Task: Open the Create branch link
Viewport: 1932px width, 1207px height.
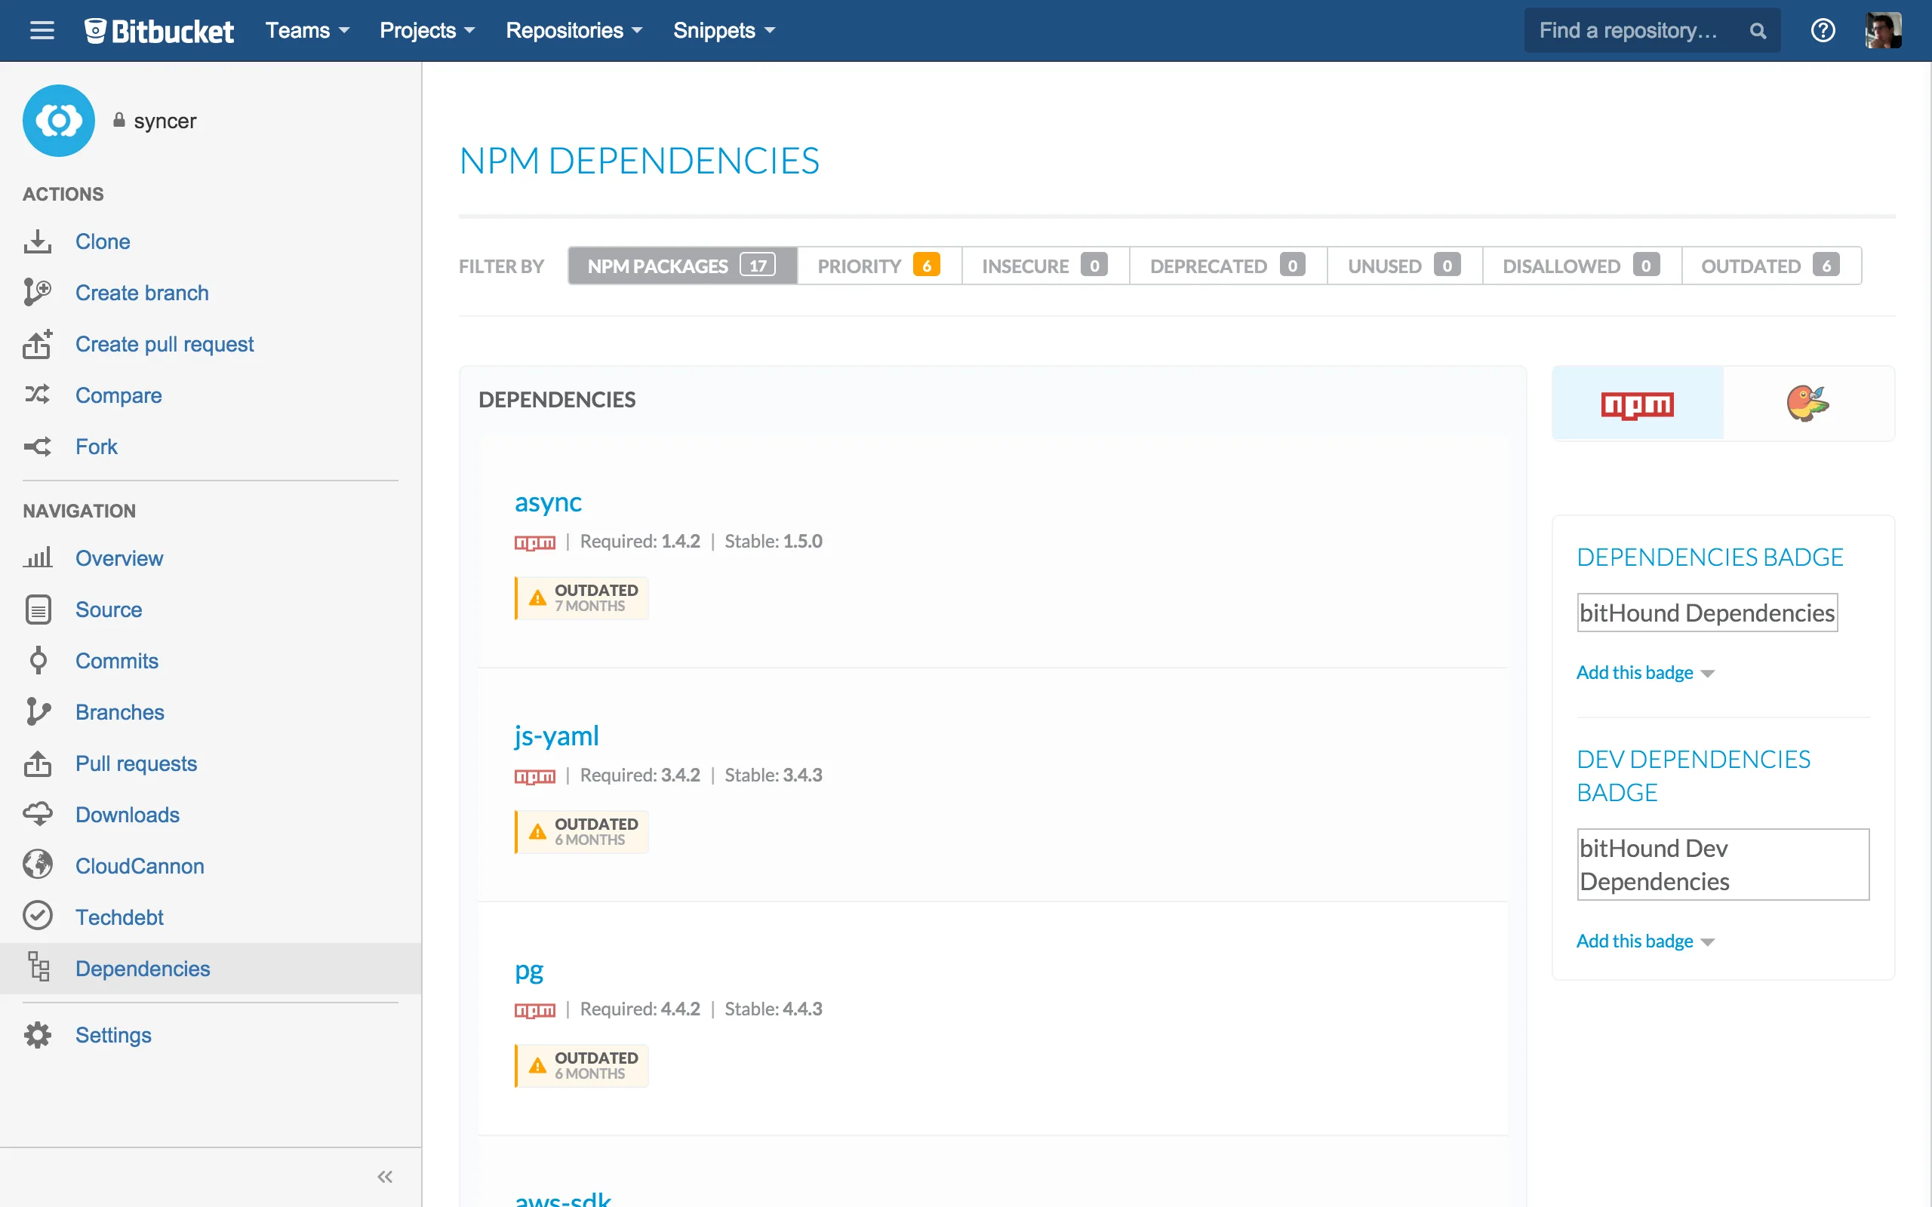Action: click(142, 292)
